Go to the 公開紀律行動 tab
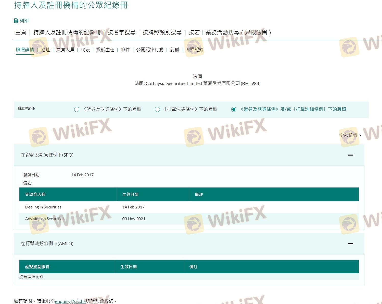 coord(150,50)
